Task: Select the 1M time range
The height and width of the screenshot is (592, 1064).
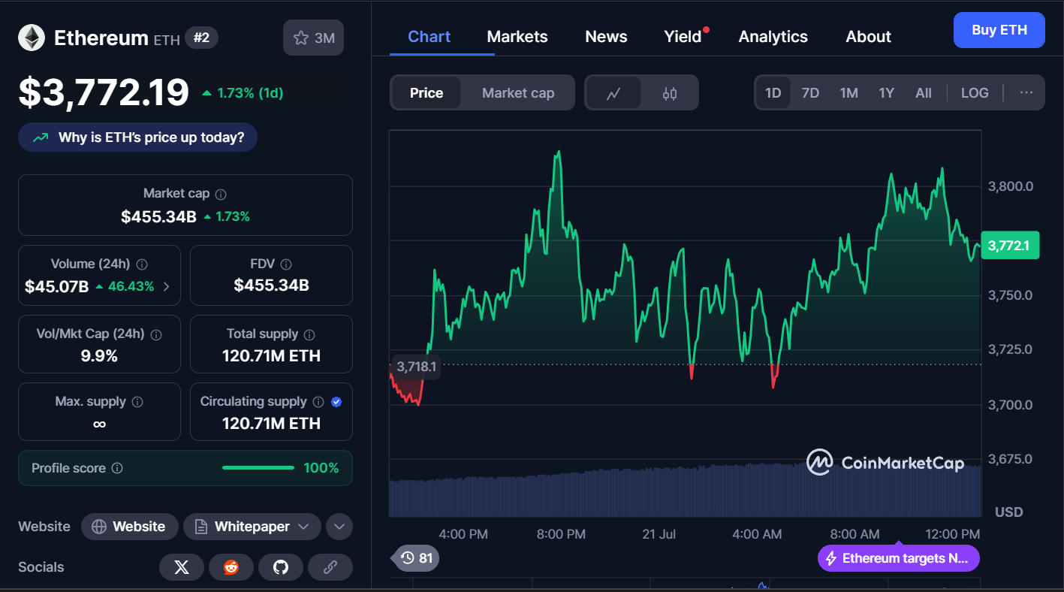Action: point(848,93)
